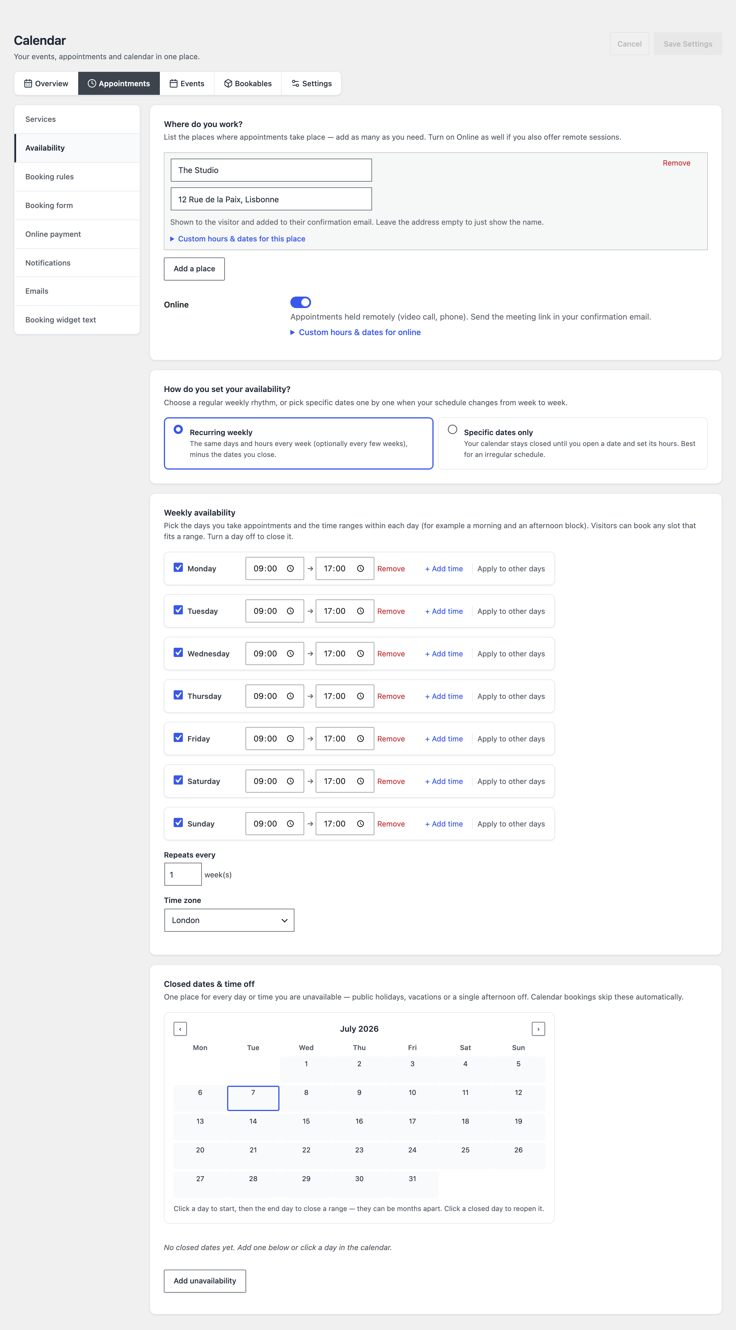Click the Add a place button
736x1330 pixels.
pyautogui.click(x=194, y=269)
